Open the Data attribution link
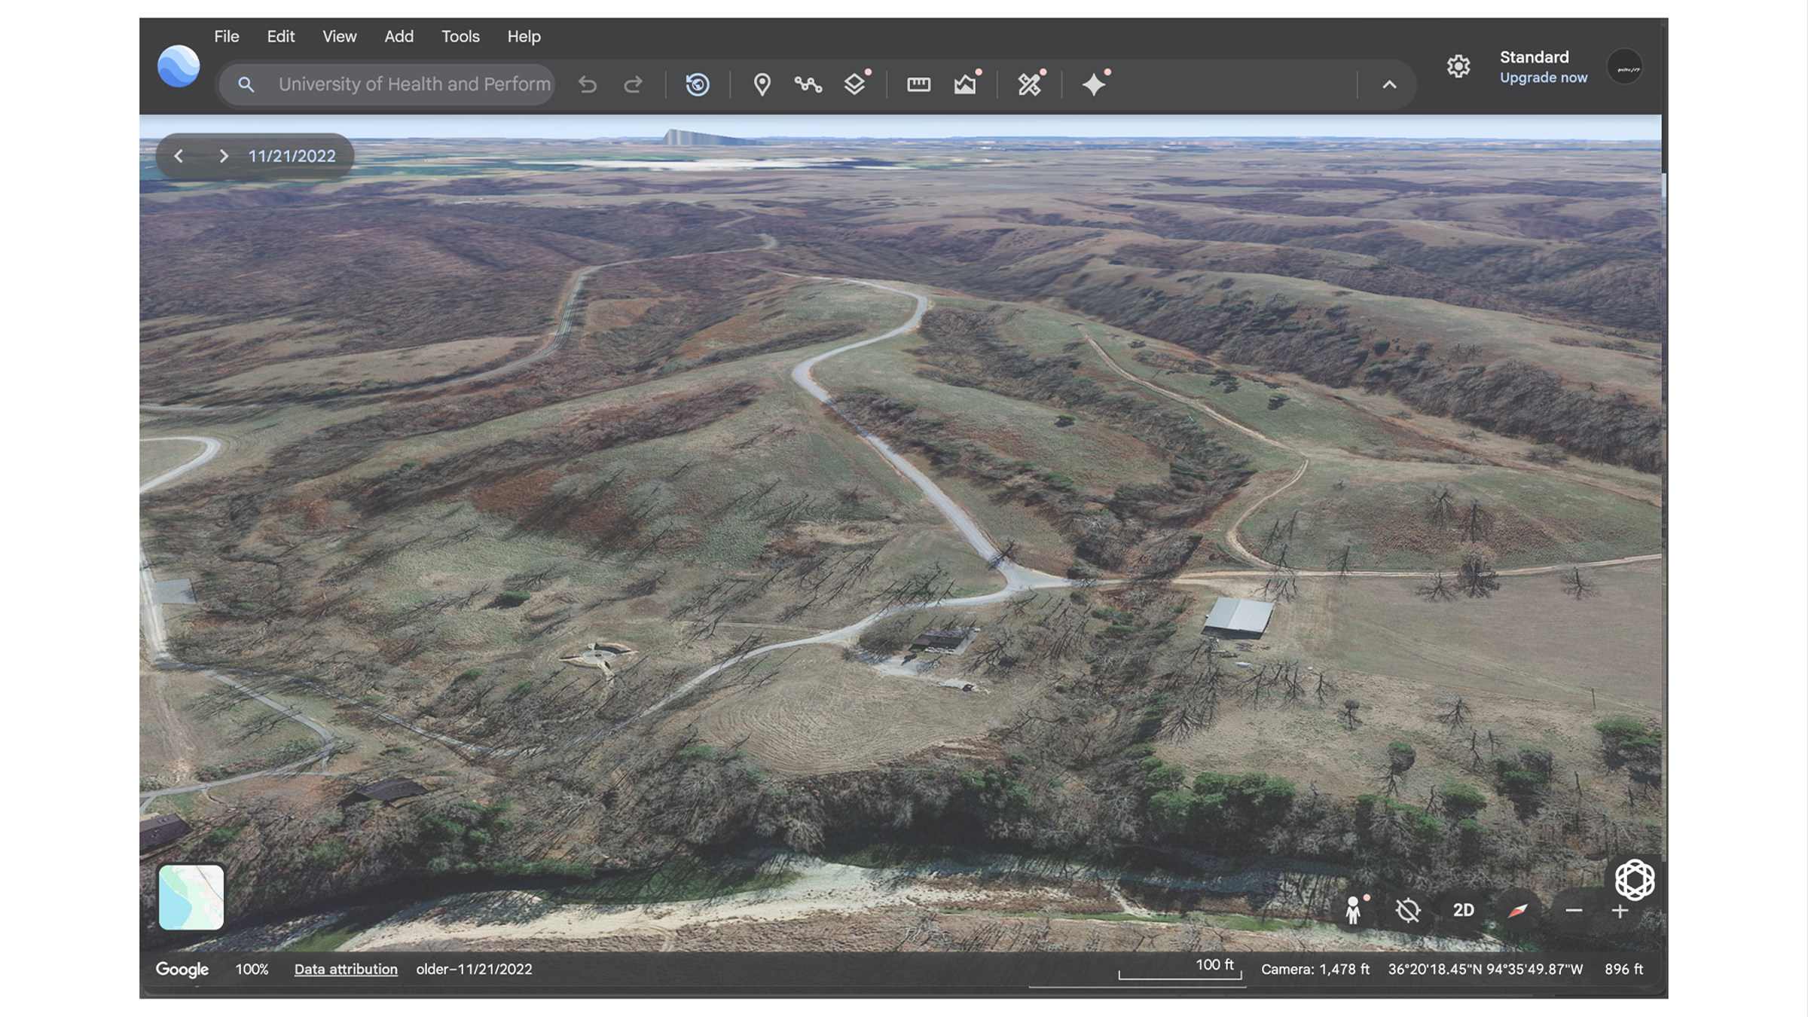Image resolution: width=1808 pixels, height=1017 pixels. (346, 969)
